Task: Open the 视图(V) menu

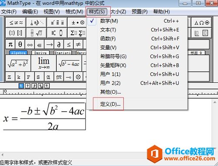Action: point(51,12)
